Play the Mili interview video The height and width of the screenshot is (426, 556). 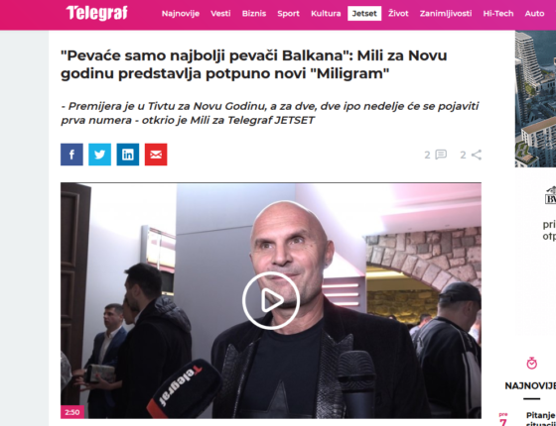[271, 300]
